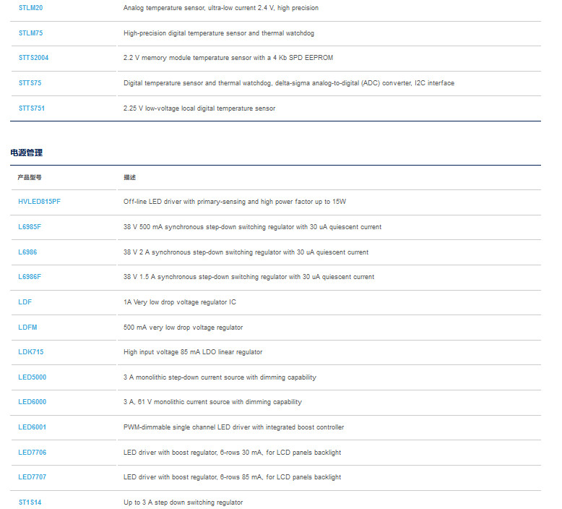Image resolution: width=562 pixels, height=509 pixels.
Task: Open the LDK715 product page
Action: click(x=31, y=352)
